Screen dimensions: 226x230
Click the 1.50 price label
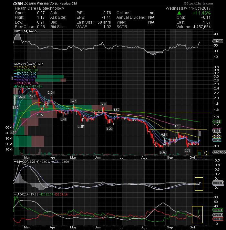pos(117,110)
